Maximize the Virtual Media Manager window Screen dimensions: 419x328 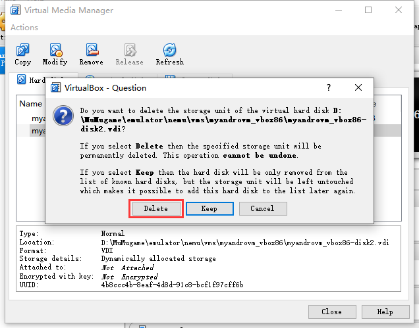368,10
